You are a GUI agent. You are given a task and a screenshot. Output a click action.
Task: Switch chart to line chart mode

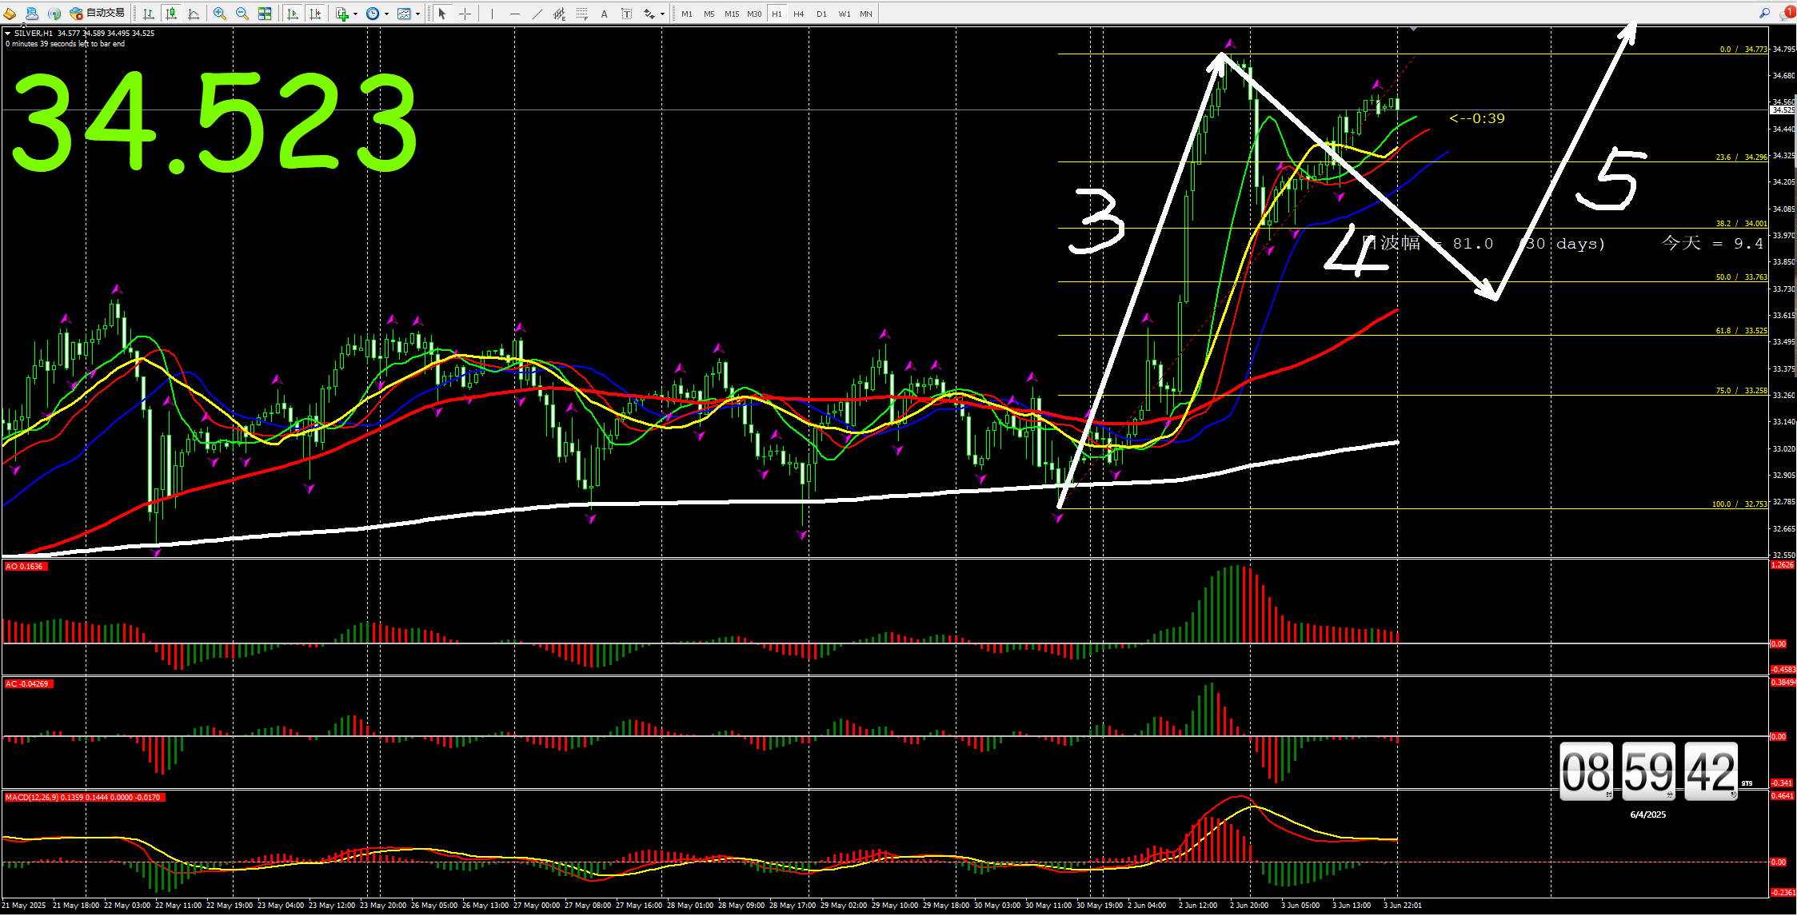tap(194, 14)
